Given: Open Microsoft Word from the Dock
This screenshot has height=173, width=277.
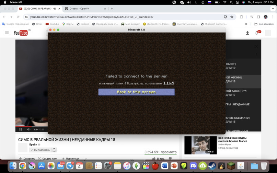Looking at the screenshot, I should [x=165, y=166].
